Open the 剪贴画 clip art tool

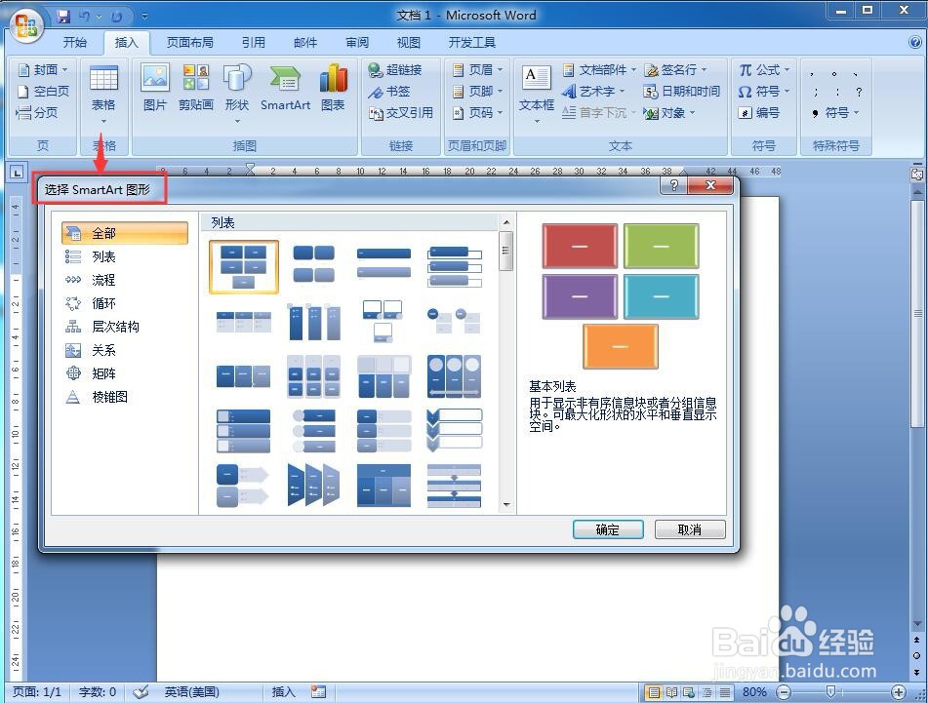pos(196,88)
